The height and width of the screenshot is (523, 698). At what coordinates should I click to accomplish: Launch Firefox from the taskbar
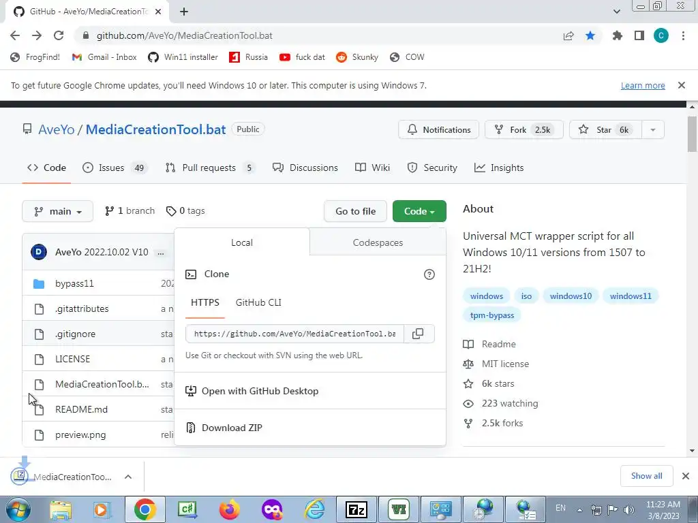(230, 509)
